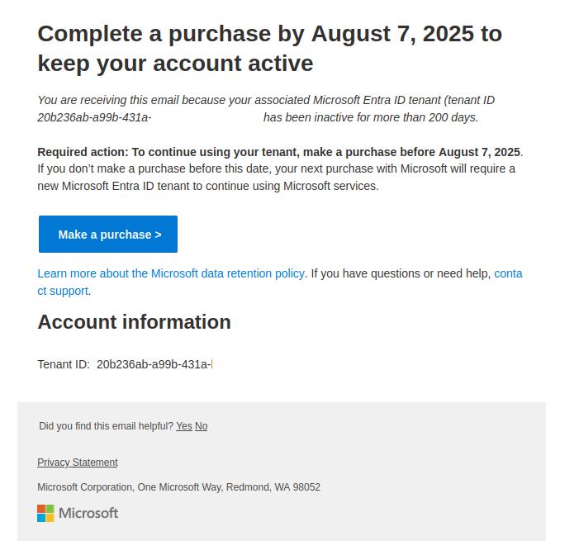Click the One Microsoft Way address line

[178, 487]
